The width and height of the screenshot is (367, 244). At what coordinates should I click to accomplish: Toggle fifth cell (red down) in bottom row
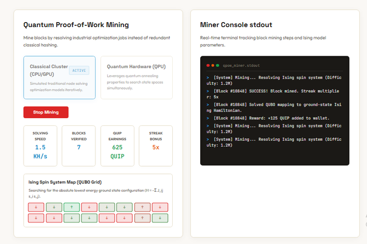pos(107,218)
